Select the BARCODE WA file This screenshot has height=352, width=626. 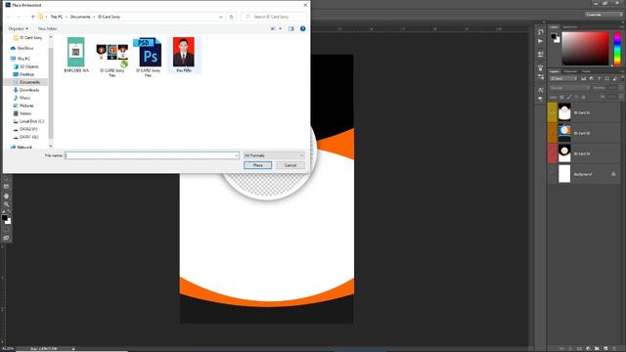coord(76,55)
